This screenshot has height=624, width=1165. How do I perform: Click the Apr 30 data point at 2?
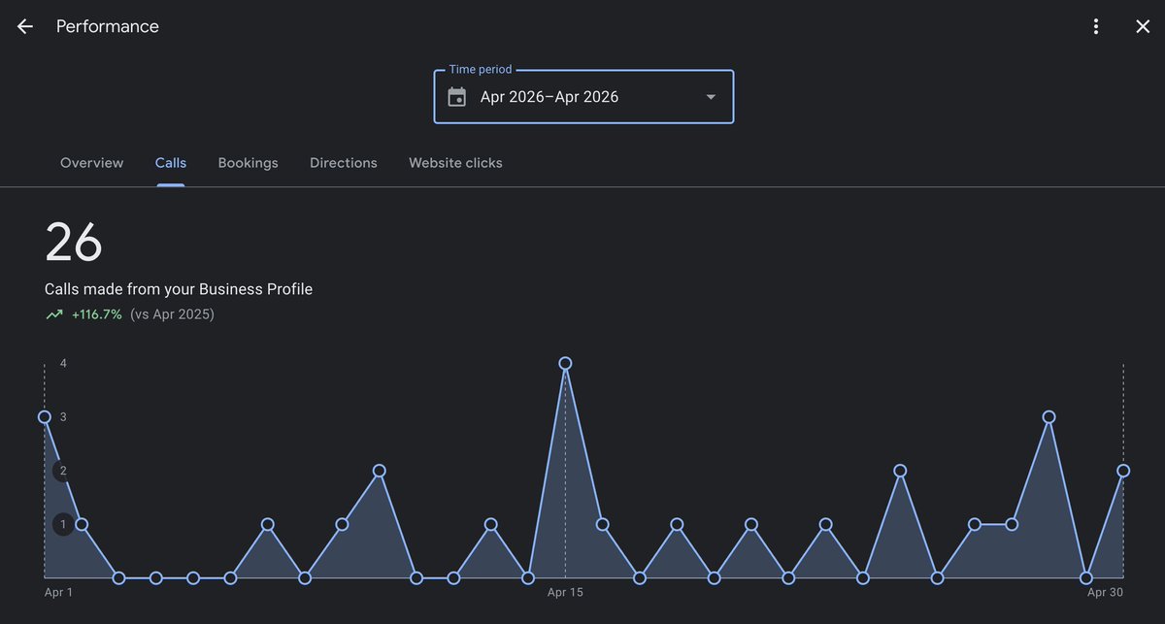pos(1123,471)
